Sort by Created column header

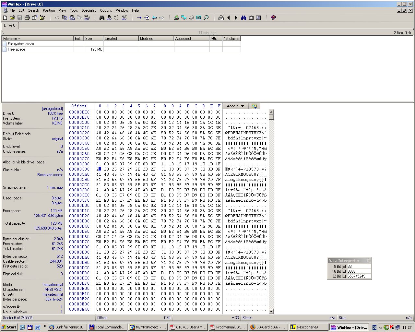tap(121, 38)
